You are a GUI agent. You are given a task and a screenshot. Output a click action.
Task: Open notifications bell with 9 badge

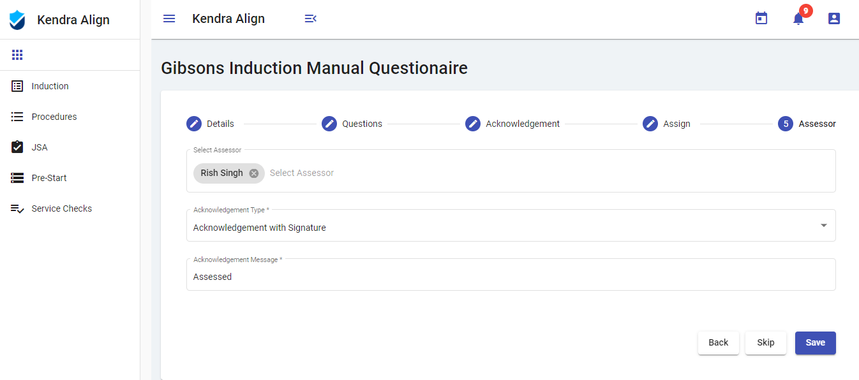(798, 18)
